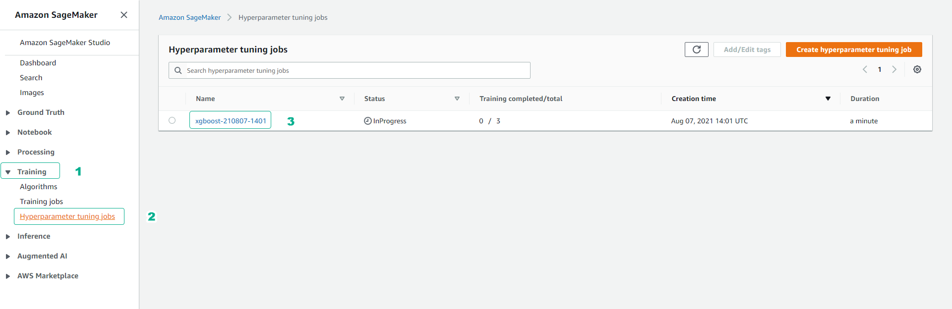Open the xgboost-210807-1401 job link
The height and width of the screenshot is (309, 952).
231,121
